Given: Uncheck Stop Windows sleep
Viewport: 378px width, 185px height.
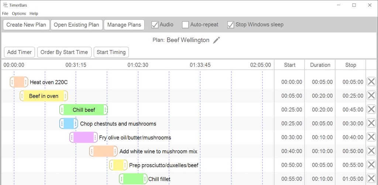Looking at the screenshot, I should click(231, 25).
